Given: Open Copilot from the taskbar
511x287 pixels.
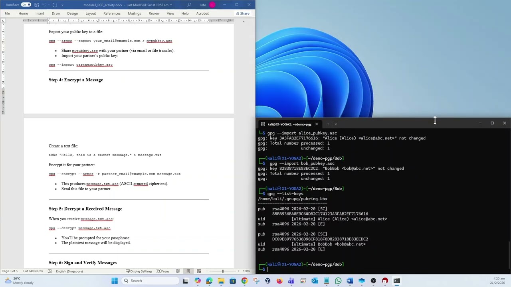Looking at the screenshot, I should coord(198,281).
